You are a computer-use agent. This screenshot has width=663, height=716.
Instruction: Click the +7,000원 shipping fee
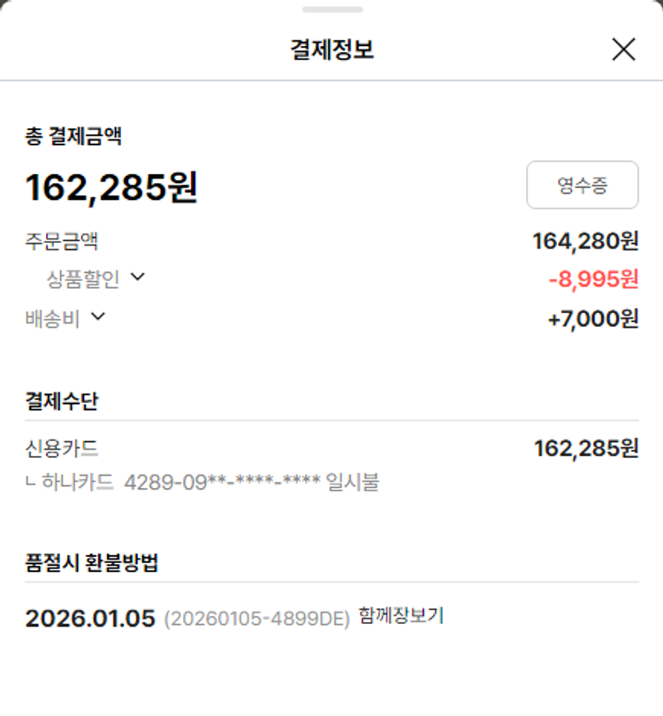[592, 318]
